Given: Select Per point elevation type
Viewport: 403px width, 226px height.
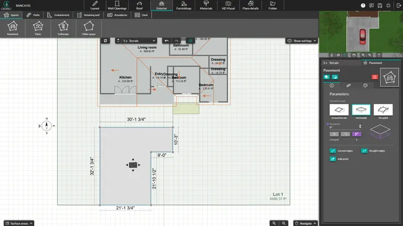Looking at the screenshot, I should [383, 110].
